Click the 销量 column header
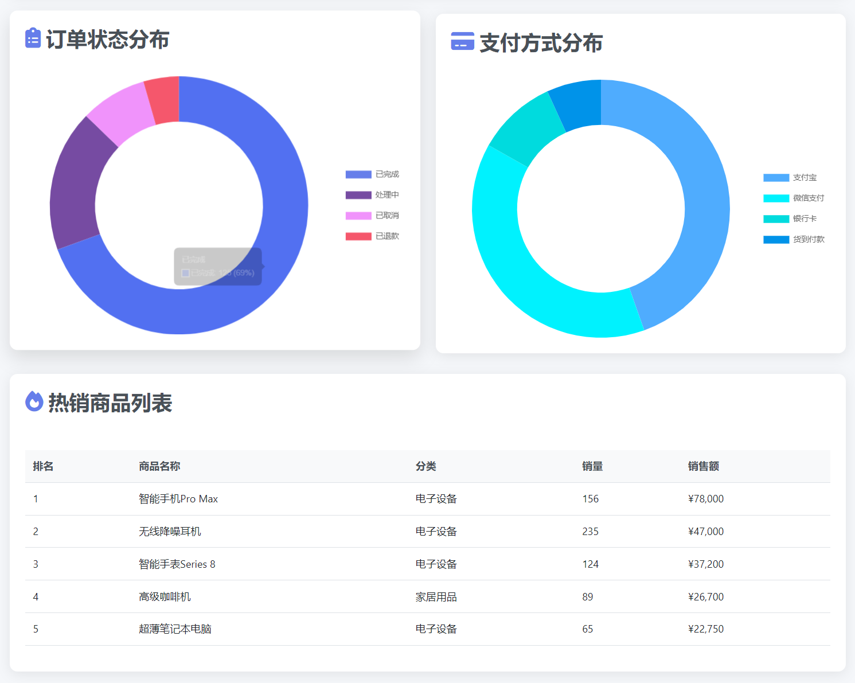The image size is (855, 683). point(592,466)
